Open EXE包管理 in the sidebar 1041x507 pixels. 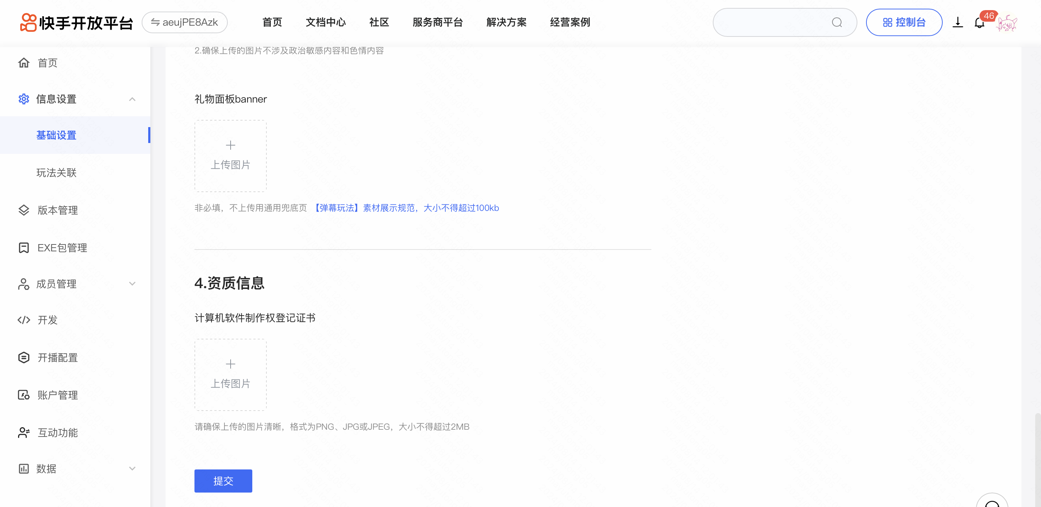(62, 247)
